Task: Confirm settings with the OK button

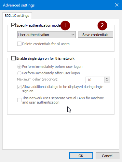Action: tap(81, 156)
